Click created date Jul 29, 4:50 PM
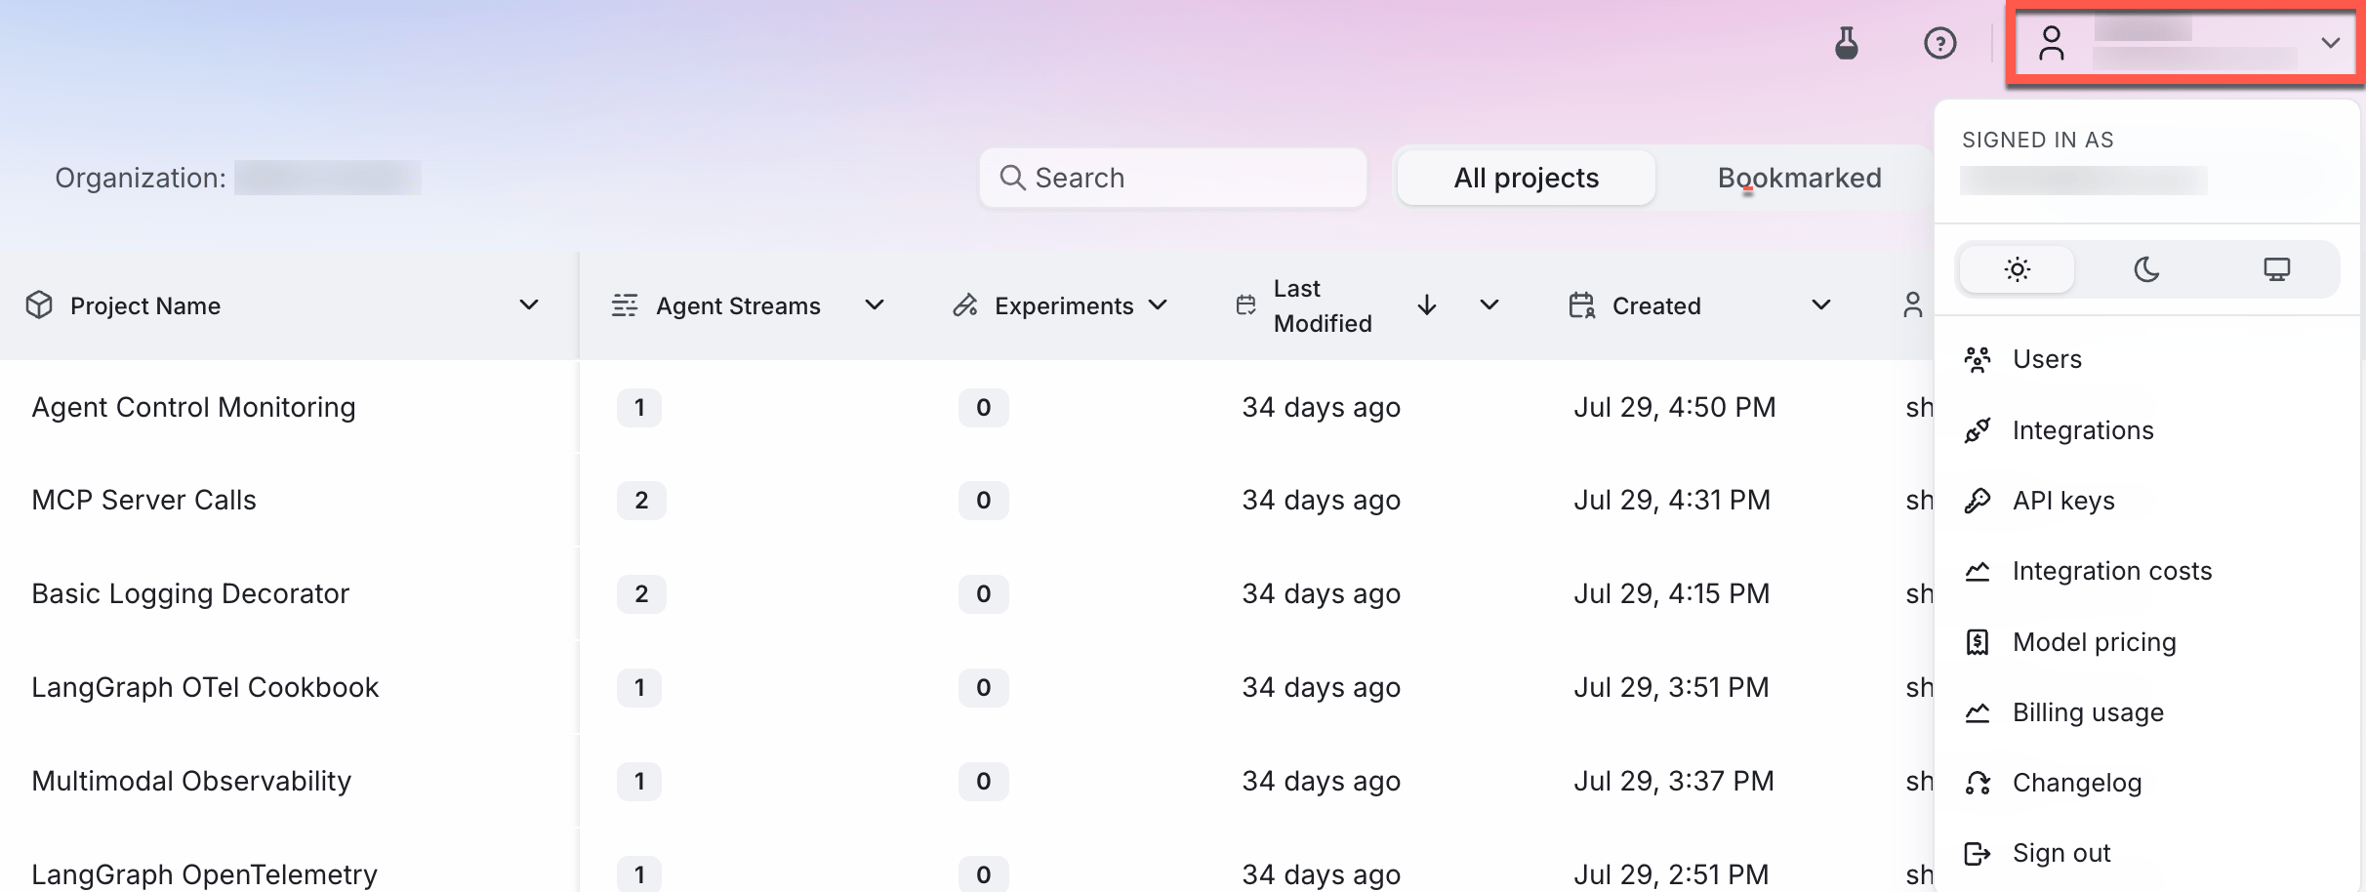 coord(1675,407)
